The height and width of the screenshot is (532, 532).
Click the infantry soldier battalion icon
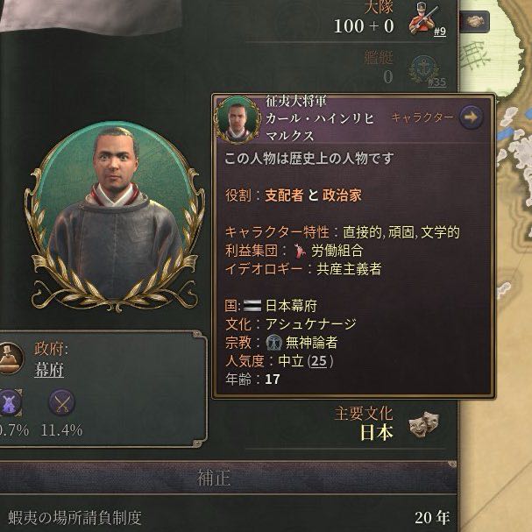click(x=422, y=18)
